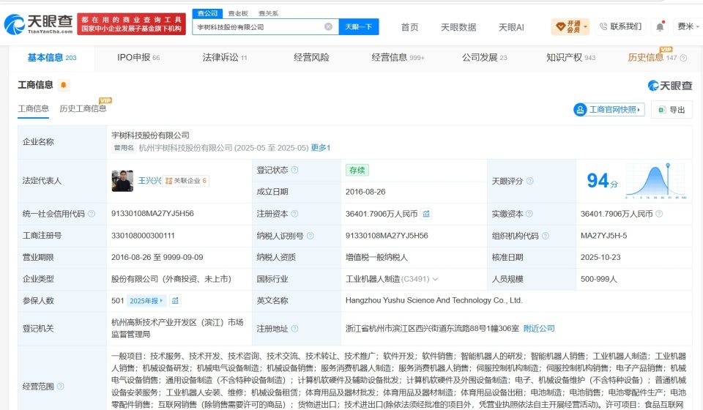The image size is (703, 410).
Task: Select the registration number 330108000300111
Action: click(x=143, y=236)
